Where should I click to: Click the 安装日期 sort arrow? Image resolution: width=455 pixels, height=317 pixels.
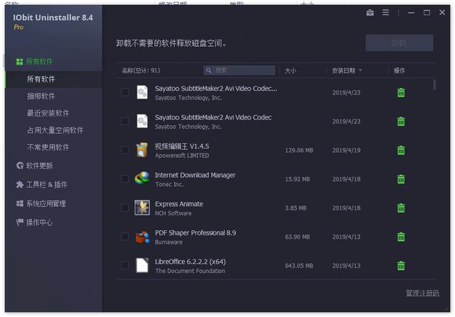(360, 70)
